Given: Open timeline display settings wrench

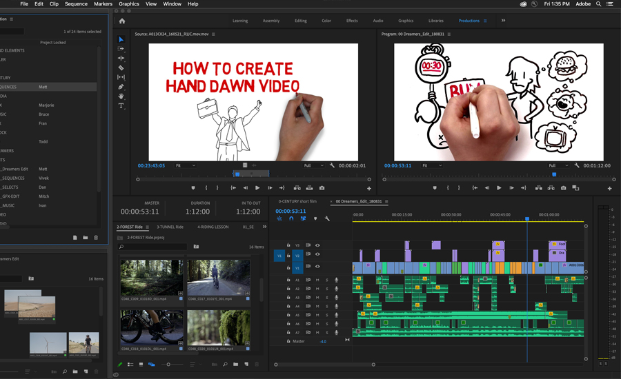Looking at the screenshot, I should (x=327, y=218).
